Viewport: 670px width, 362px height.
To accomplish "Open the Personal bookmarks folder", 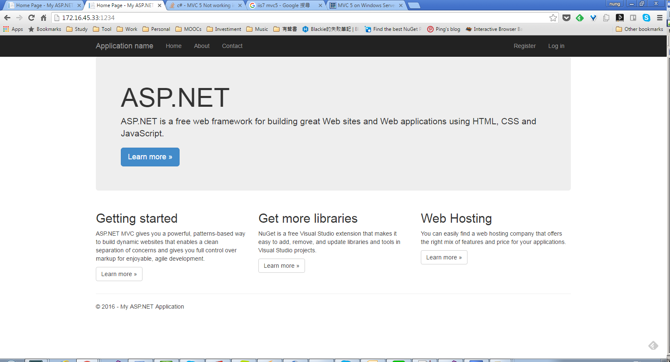I will [x=156, y=29].
